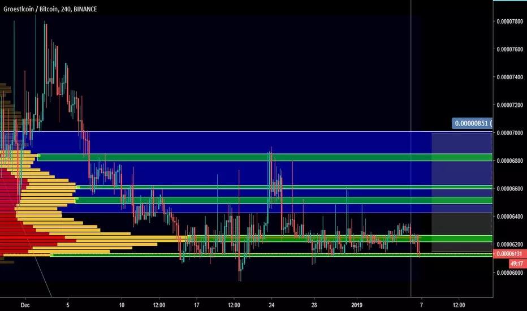
Task: Click the 10 date label on time axis
Action: pyautogui.click(x=122, y=305)
